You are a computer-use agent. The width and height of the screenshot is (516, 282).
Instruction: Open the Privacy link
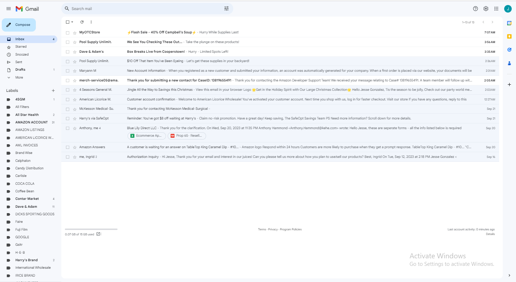273,229
